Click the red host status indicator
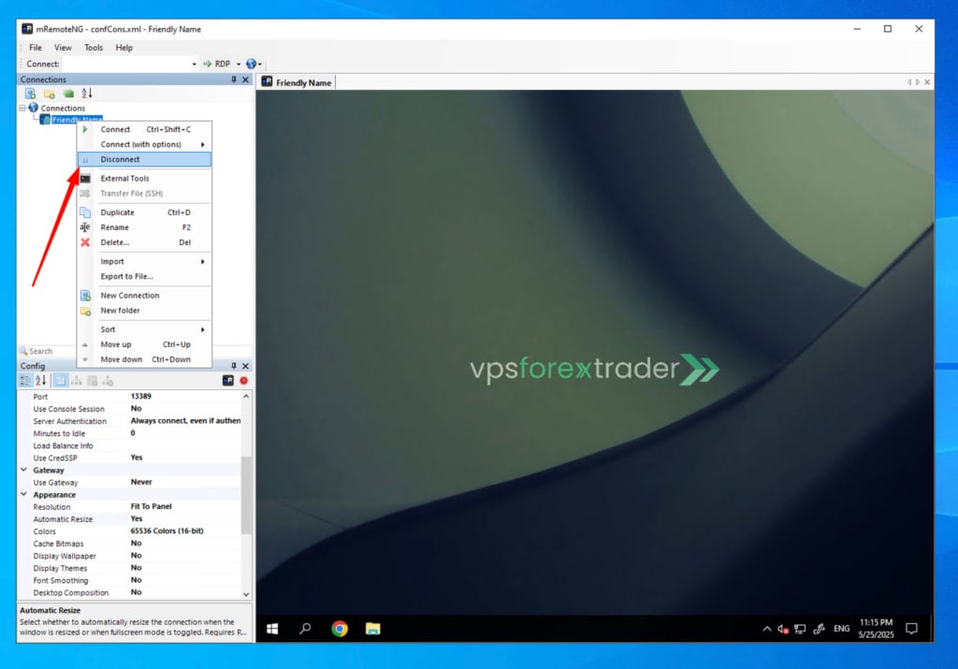958x669 pixels. click(x=244, y=381)
